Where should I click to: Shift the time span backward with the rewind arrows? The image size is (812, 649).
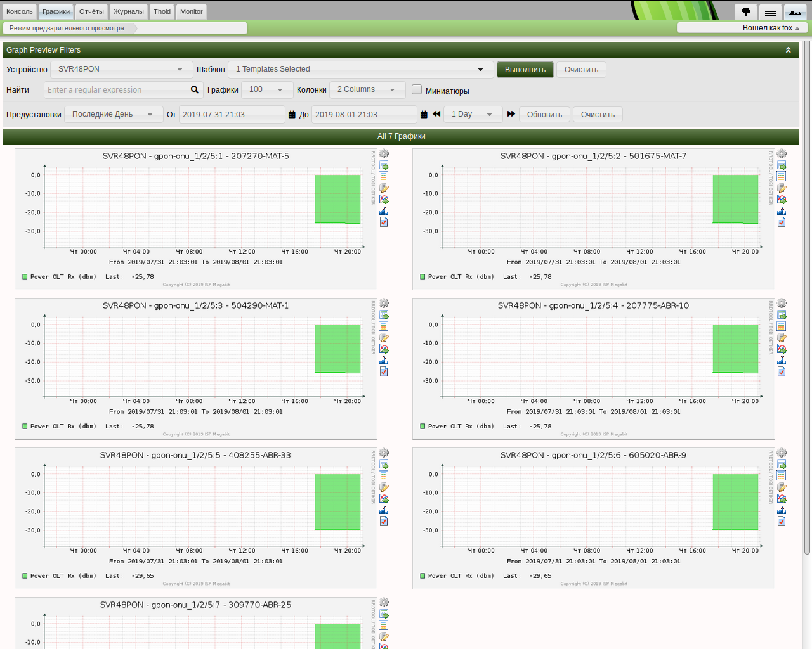(436, 114)
